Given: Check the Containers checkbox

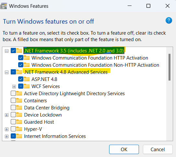Looking at the screenshot, I should [13, 100].
